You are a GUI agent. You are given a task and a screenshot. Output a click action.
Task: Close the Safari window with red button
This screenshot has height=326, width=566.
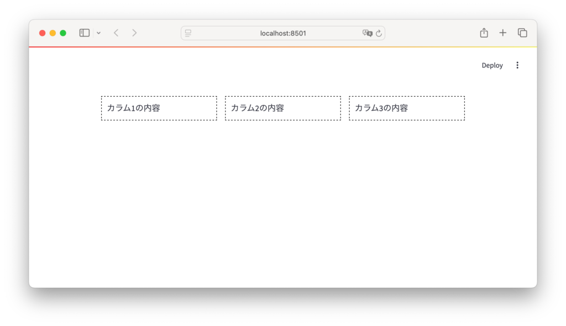coord(43,33)
